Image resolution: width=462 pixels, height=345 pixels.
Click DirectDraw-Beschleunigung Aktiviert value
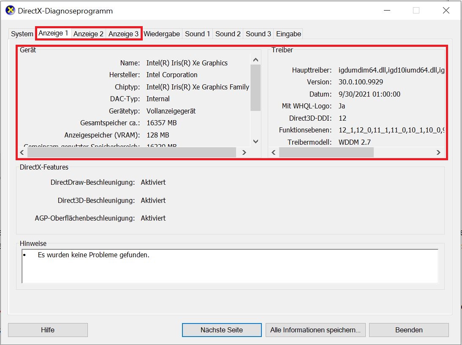click(x=153, y=183)
